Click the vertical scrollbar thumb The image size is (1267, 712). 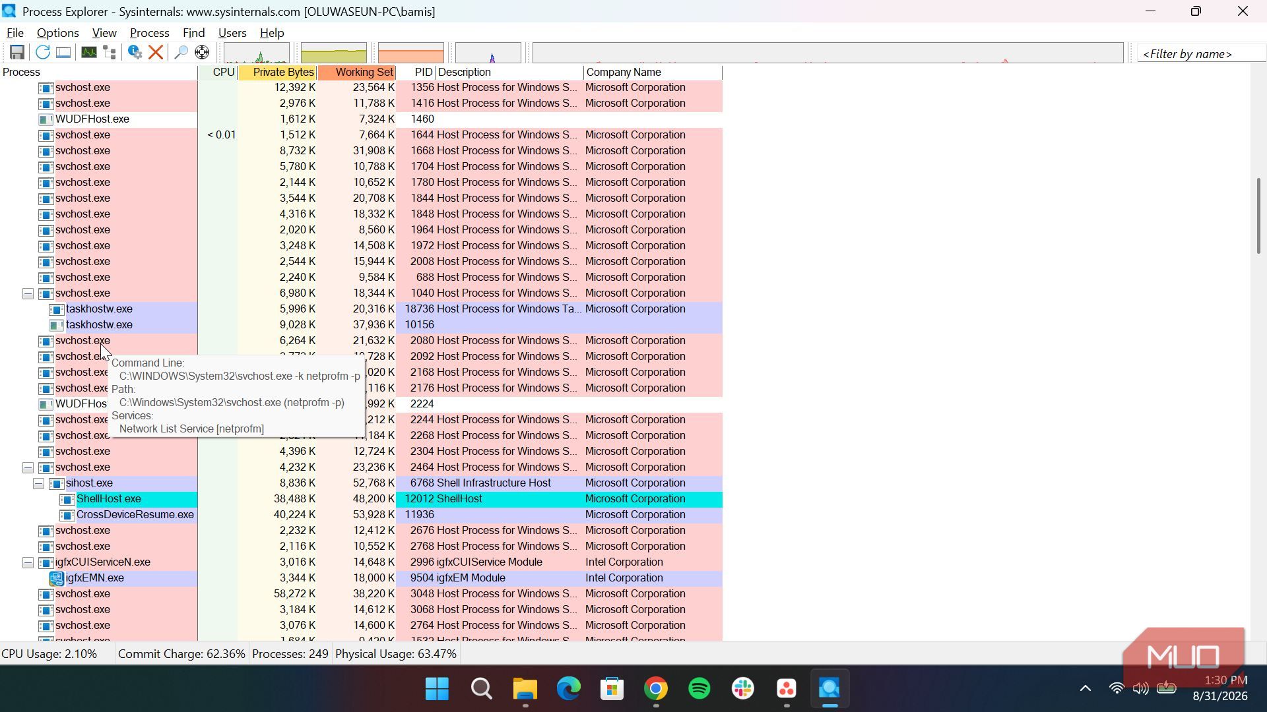coord(1258,216)
